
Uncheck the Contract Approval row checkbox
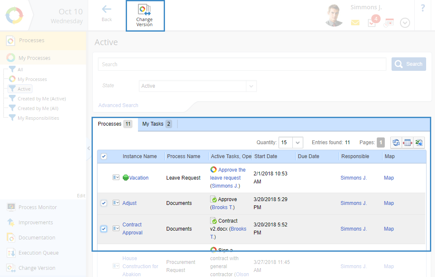pyautogui.click(x=104, y=229)
